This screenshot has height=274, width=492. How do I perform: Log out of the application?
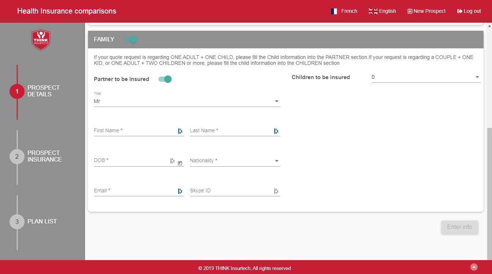(x=469, y=11)
